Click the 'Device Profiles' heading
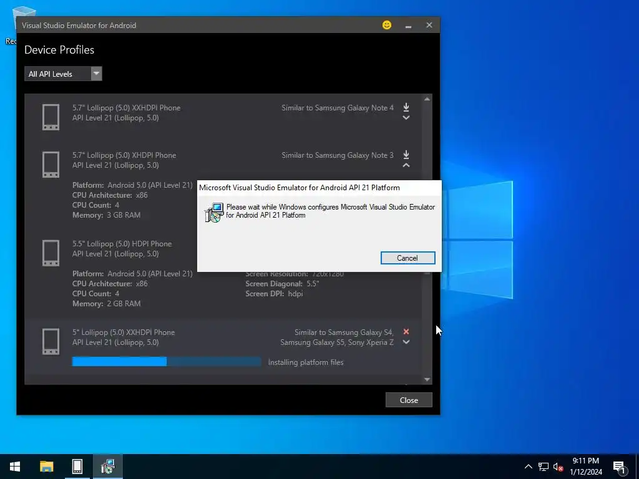 [59, 50]
